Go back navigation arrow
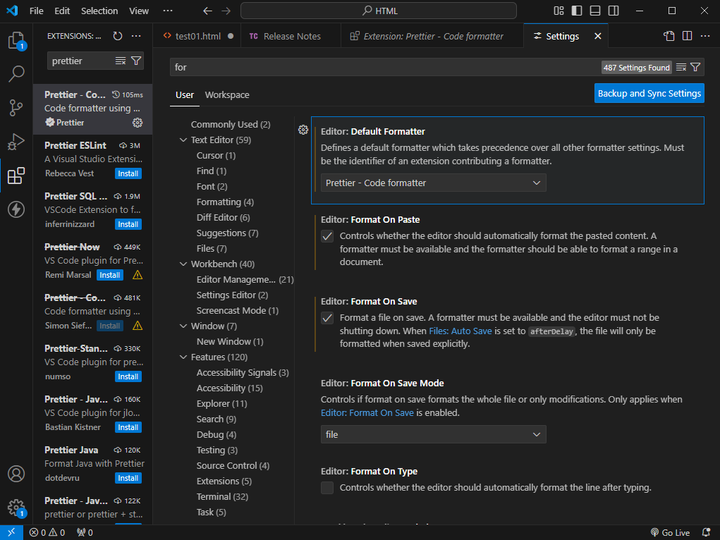Image resolution: width=720 pixels, height=540 pixels. (x=207, y=11)
